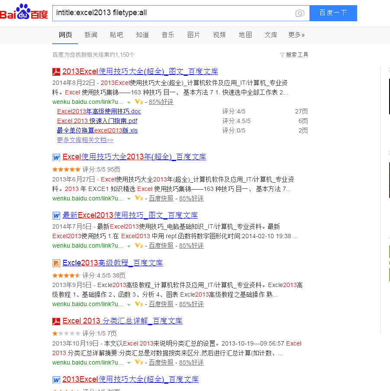
Task: Switch to the 视频 tab
Action: pos(219,35)
